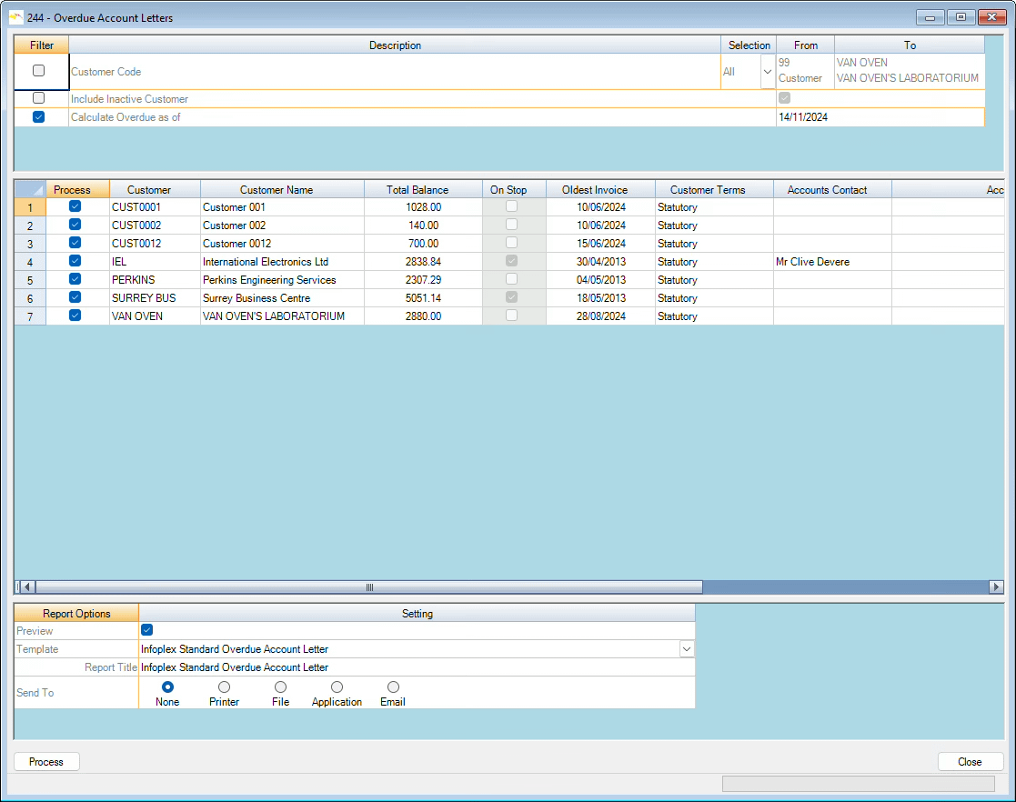The image size is (1016, 802).
Task: Enable the Customer Code filter checkbox
Action: (38, 71)
